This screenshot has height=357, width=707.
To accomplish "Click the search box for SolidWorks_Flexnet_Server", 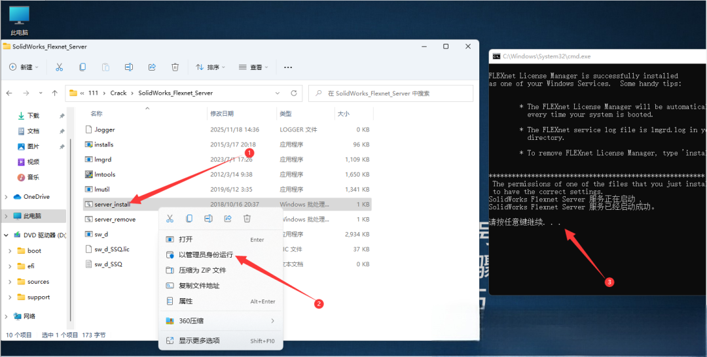I will pyautogui.click(x=390, y=93).
